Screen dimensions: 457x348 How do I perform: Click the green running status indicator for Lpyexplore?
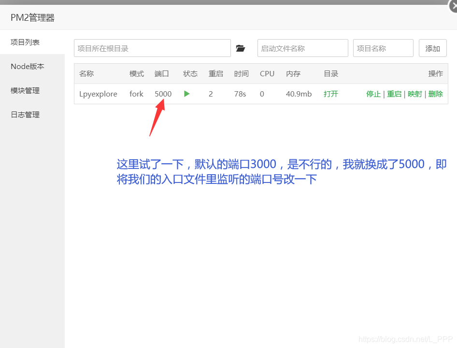(x=187, y=94)
